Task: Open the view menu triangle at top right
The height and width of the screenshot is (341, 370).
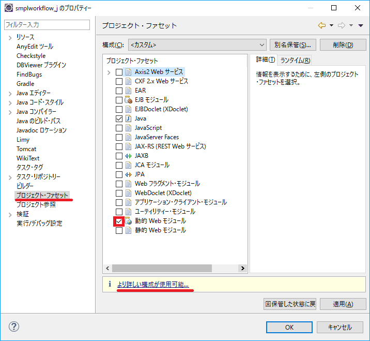Action: click(361, 25)
